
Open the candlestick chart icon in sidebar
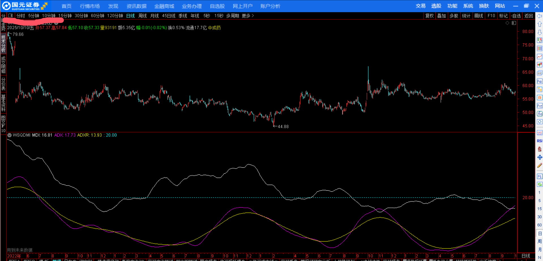[x=540, y=65]
